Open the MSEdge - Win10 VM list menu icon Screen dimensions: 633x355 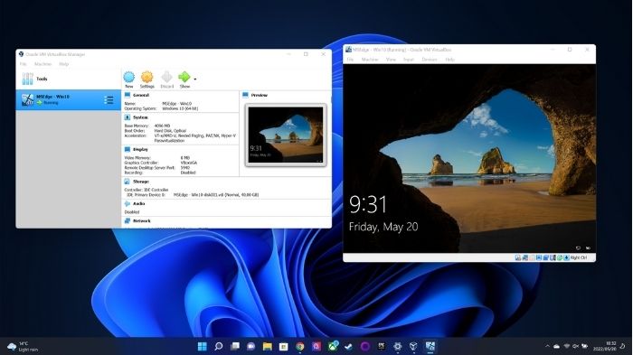(x=109, y=100)
